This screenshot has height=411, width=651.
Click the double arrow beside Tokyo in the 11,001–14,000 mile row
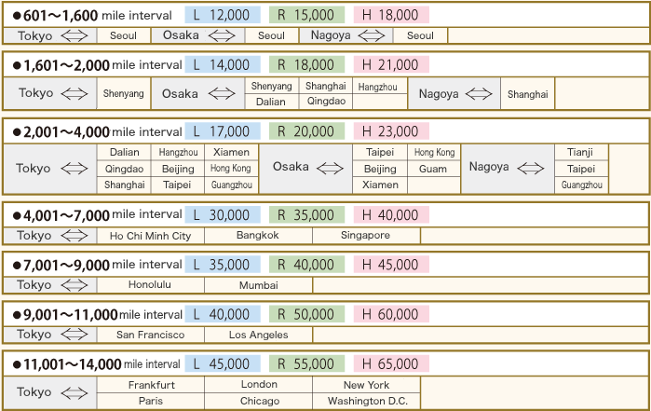click(74, 392)
